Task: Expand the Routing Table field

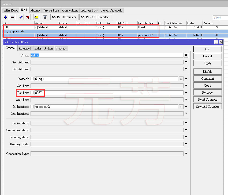Action: tap(186, 144)
